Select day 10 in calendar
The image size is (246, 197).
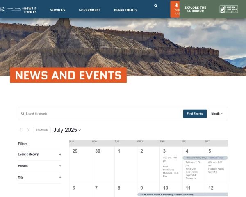166,188
